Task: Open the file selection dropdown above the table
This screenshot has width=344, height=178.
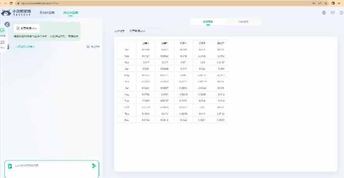Action: pyautogui.click(x=146, y=31)
